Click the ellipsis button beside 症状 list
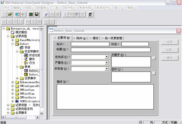Image resolution: width=182 pixels, height=124 pixels. [x=154, y=73]
